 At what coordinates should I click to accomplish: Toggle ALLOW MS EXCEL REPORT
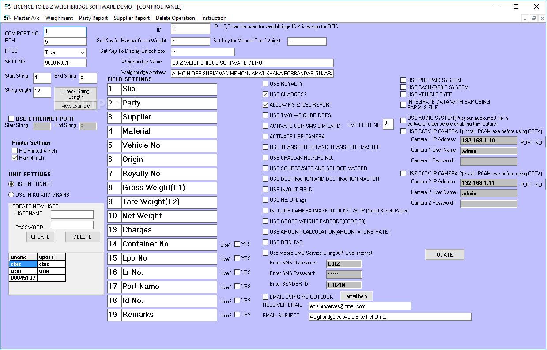pos(266,105)
